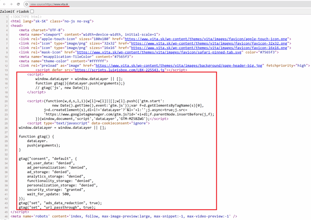Click the 'push(arguments);' line 30
This screenshot has height=220, width=311.
[44, 145]
